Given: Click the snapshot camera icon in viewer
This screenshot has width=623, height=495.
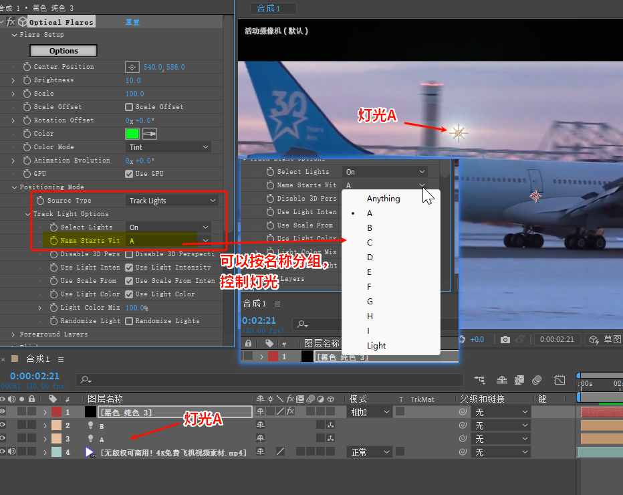Looking at the screenshot, I should coord(505,340).
